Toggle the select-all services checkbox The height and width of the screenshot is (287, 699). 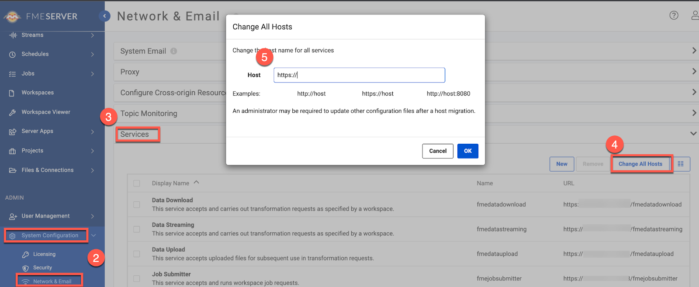pyautogui.click(x=137, y=183)
